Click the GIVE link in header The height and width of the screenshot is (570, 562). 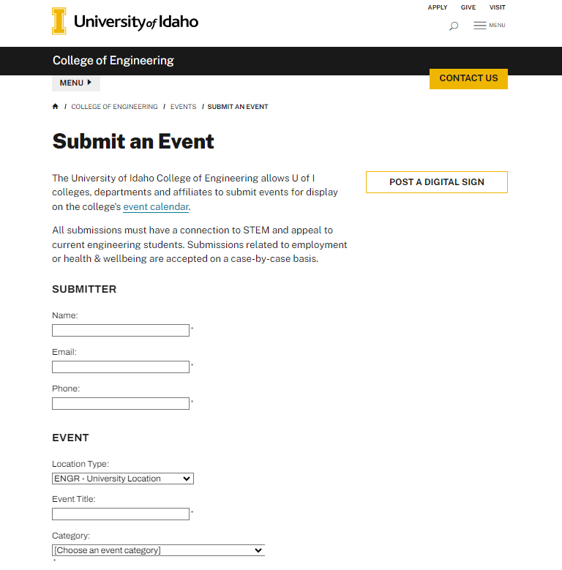coord(468,7)
